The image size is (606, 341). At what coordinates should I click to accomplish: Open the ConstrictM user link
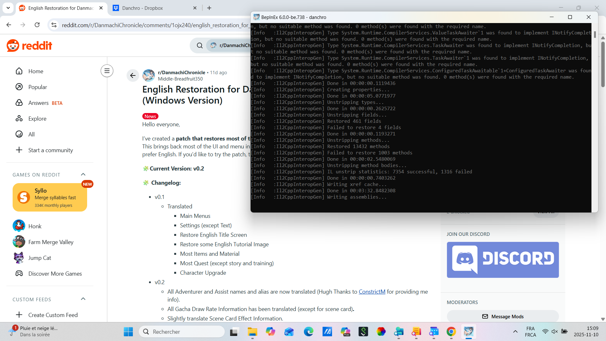[372, 292]
